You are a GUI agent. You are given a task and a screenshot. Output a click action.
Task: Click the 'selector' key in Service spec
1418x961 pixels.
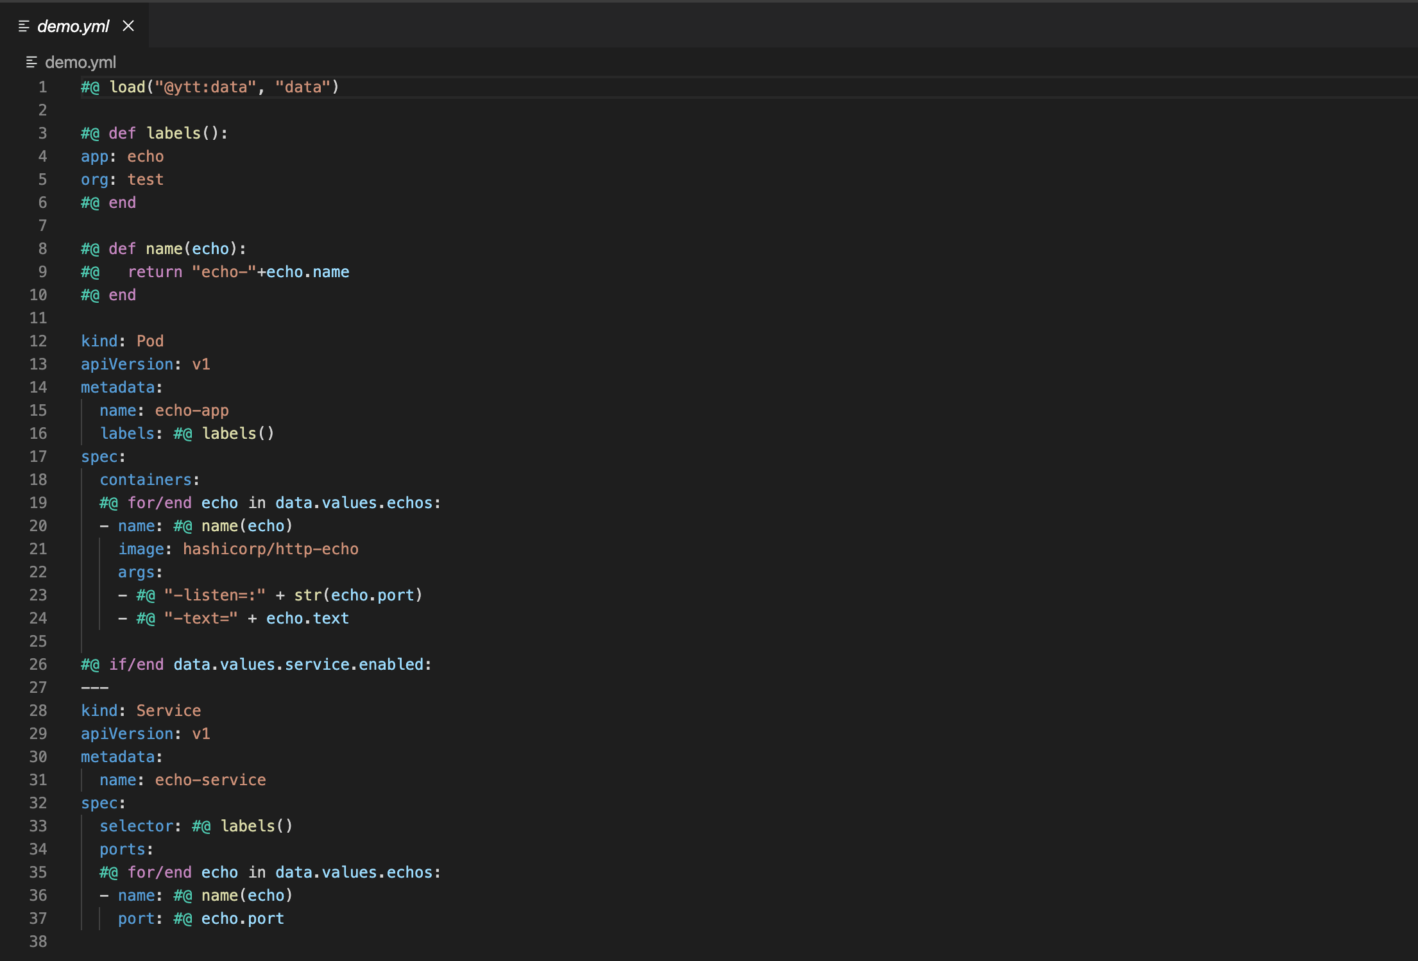[x=136, y=826]
